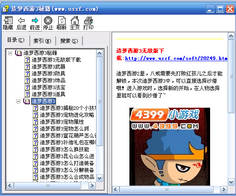Go forward with the 前进 arrow
The width and height of the screenshot is (236, 196).
pos(35,23)
